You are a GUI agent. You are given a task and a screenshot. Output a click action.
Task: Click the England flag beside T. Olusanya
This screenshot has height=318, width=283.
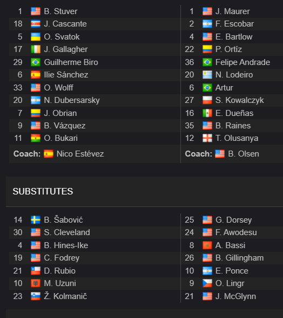207,138
